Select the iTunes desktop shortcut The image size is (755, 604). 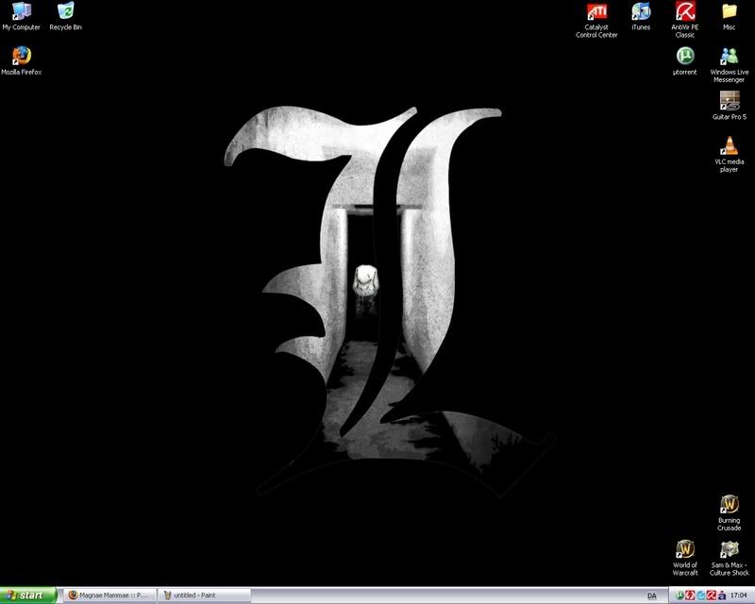click(641, 16)
